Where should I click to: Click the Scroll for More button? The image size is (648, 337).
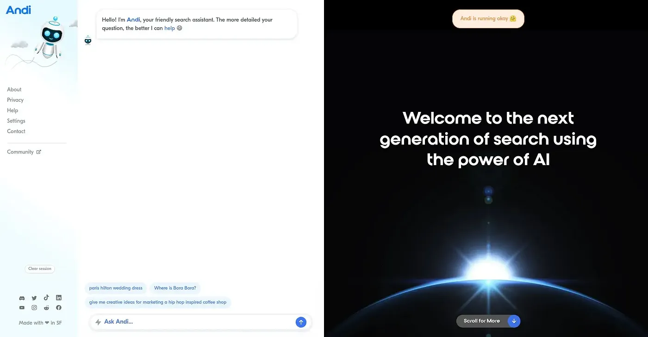pyautogui.click(x=488, y=321)
